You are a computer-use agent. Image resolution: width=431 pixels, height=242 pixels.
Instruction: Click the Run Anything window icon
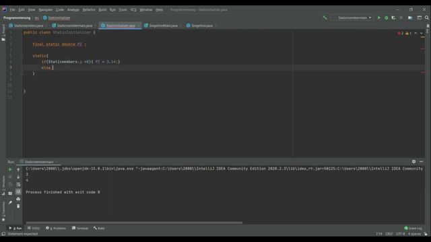coord(419,17)
